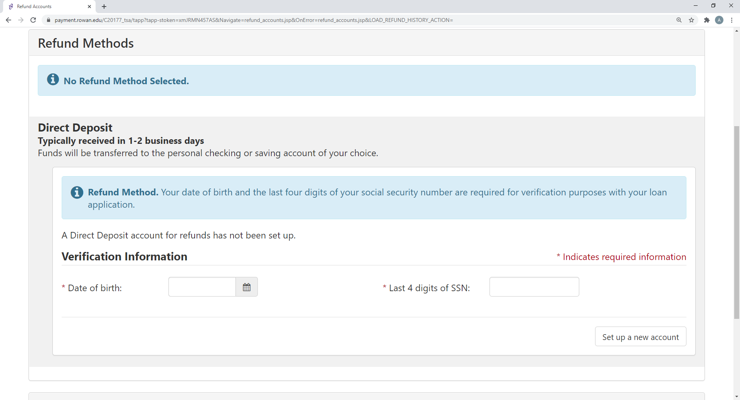Open the Chrome three-dot menu
The height and width of the screenshot is (400, 740).
coord(732,20)
